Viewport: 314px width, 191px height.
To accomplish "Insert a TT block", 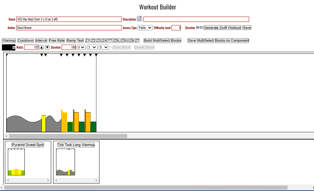I will point(110,41).
